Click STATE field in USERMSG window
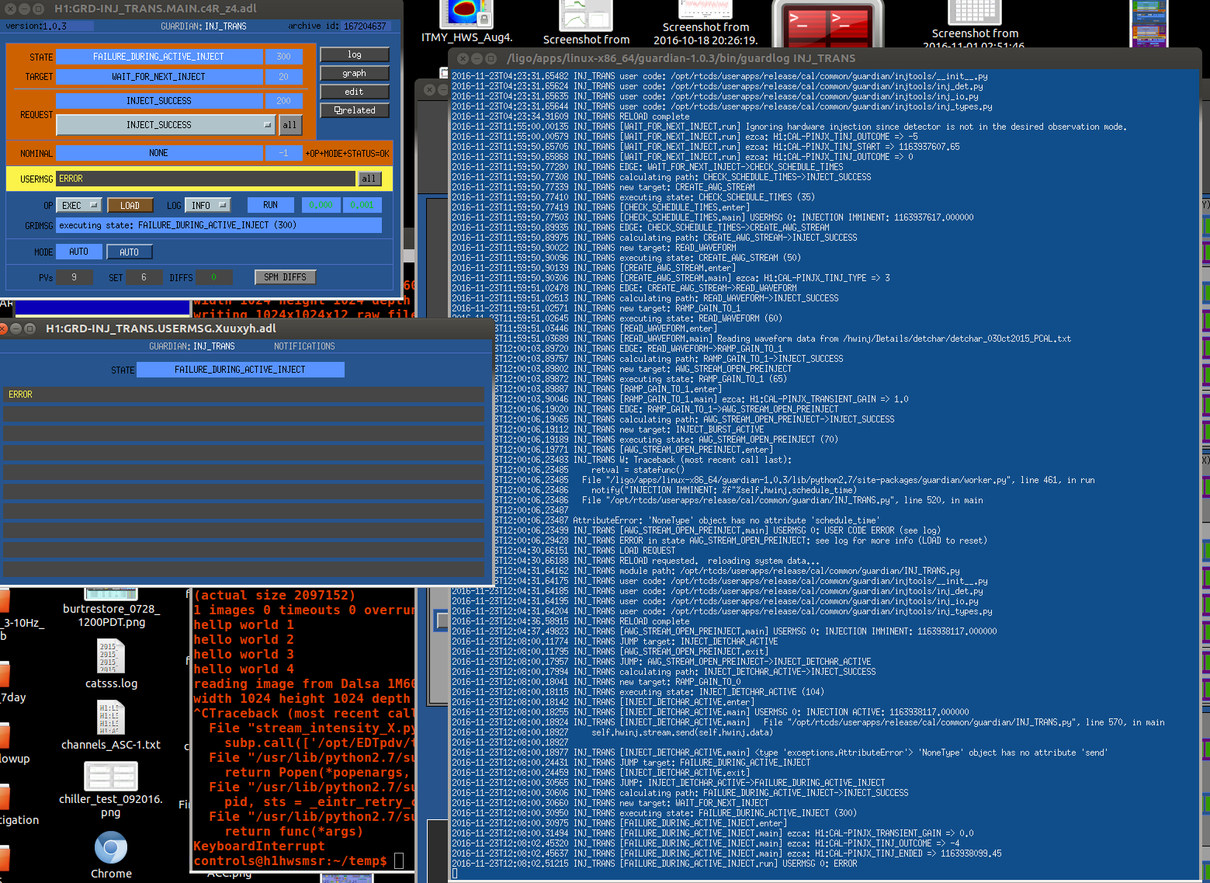1210x883 pixels. [240, 370]
